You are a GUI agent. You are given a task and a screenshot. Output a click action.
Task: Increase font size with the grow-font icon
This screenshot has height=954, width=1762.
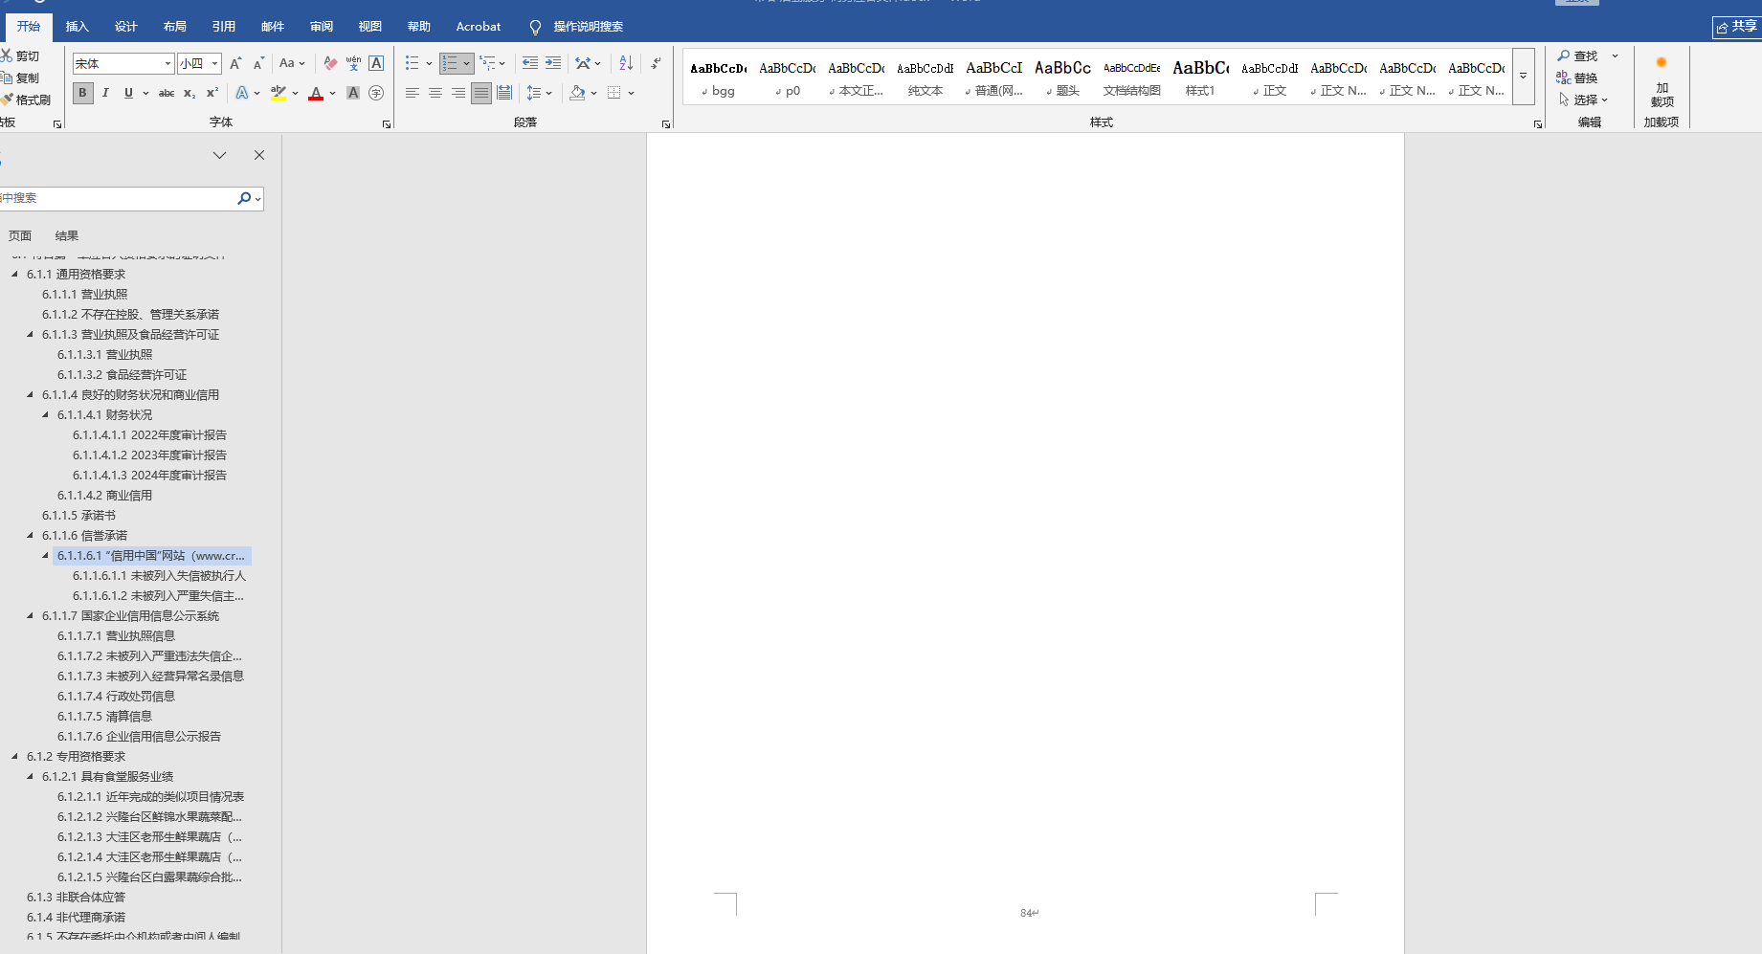pyautogui.click(x=235, y=63)
